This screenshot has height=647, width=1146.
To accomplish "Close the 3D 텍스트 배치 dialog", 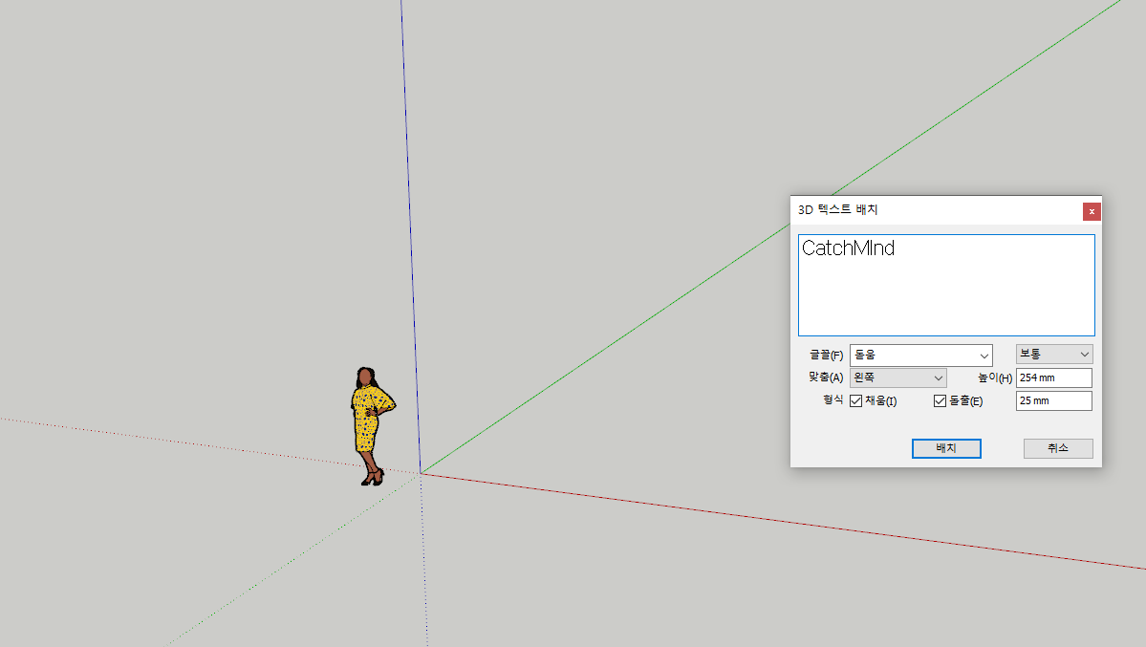I will [x=1092, y=211].
